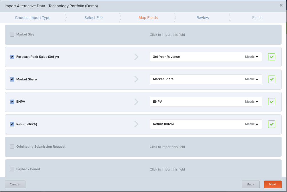Click to import Originating Submission Request field

167,147
